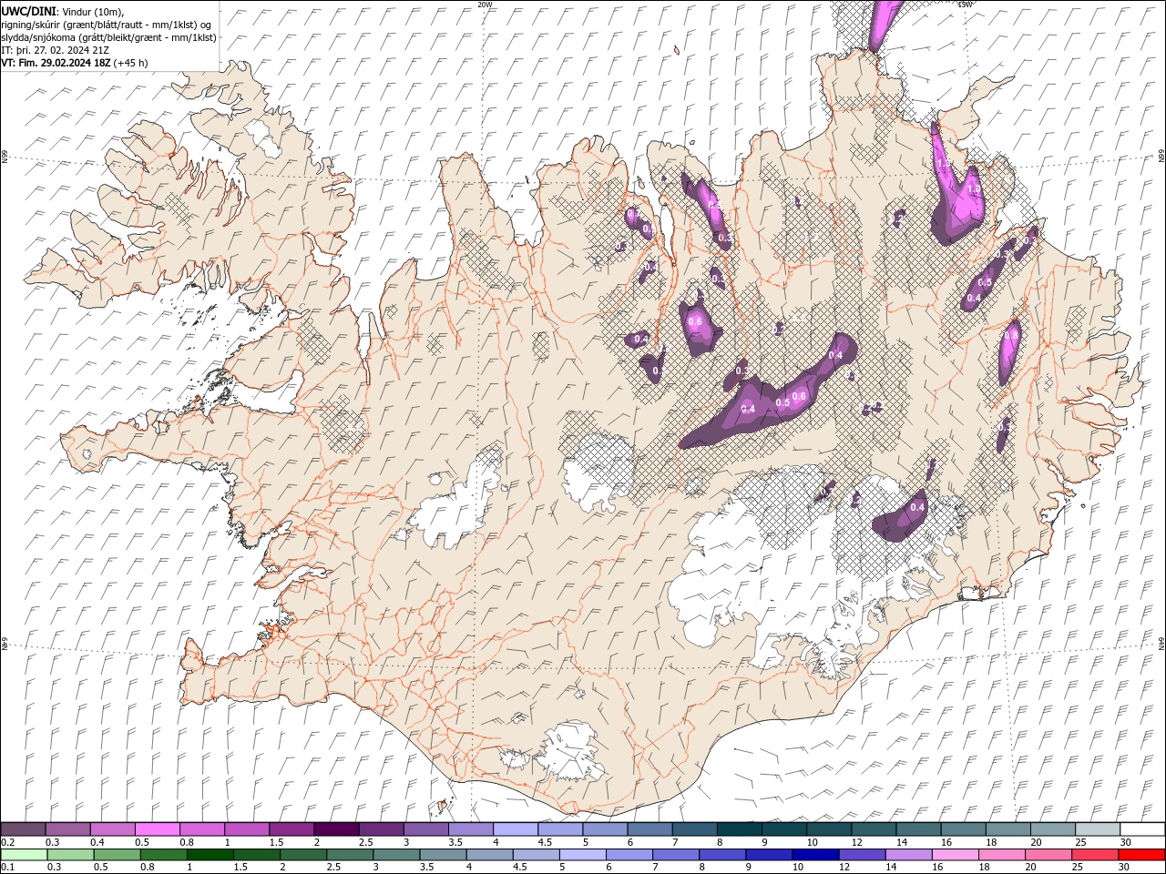The image size is (1166, 874).
Task: Click the red-pink swatch at 25 in rain legend
Action: [x=1095, y=855]
